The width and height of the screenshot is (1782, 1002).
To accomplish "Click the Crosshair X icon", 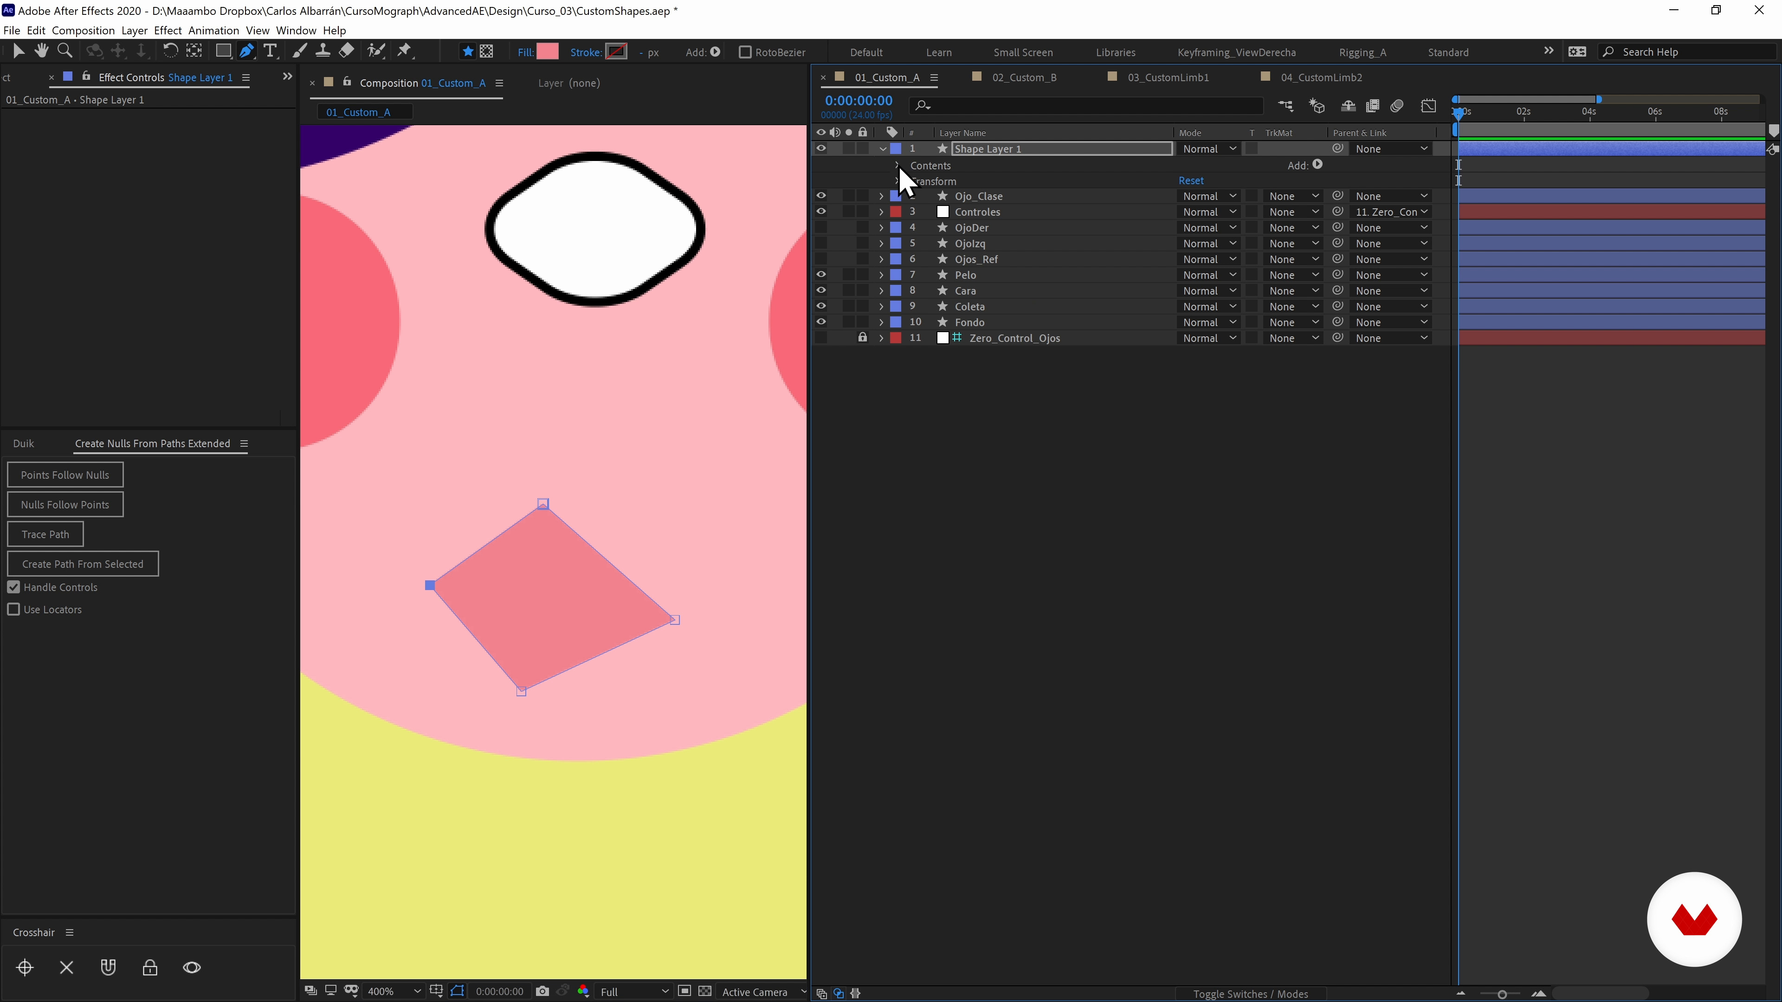I will click(x=66, y=967).
